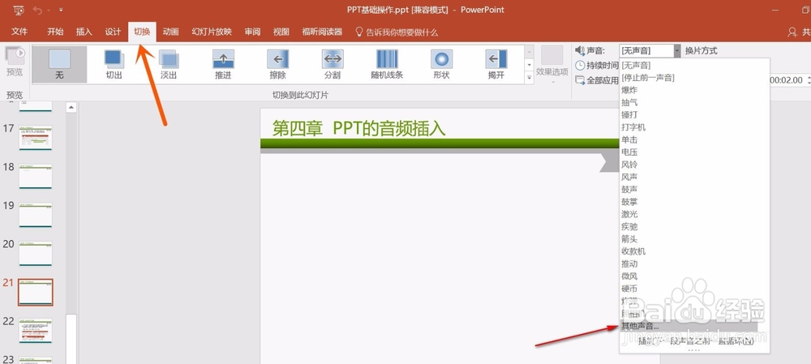Open slide 19 thumbnail
811x364 pixels.
coord(36,215)
